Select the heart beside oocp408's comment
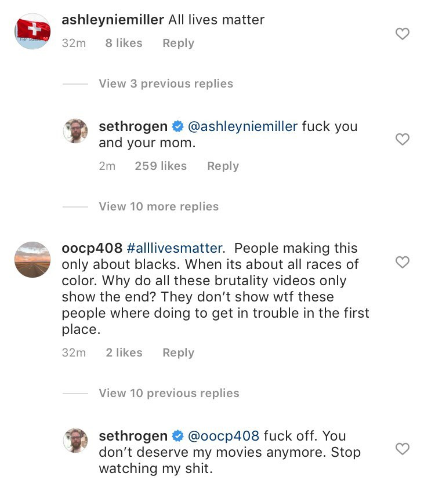 pyautogui.click(x=402, y=262)
